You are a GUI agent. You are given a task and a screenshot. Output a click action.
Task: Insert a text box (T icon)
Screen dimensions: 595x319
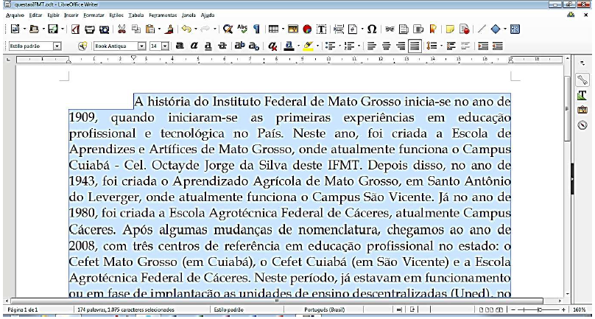pyautogui.click(x=321, y=29)
